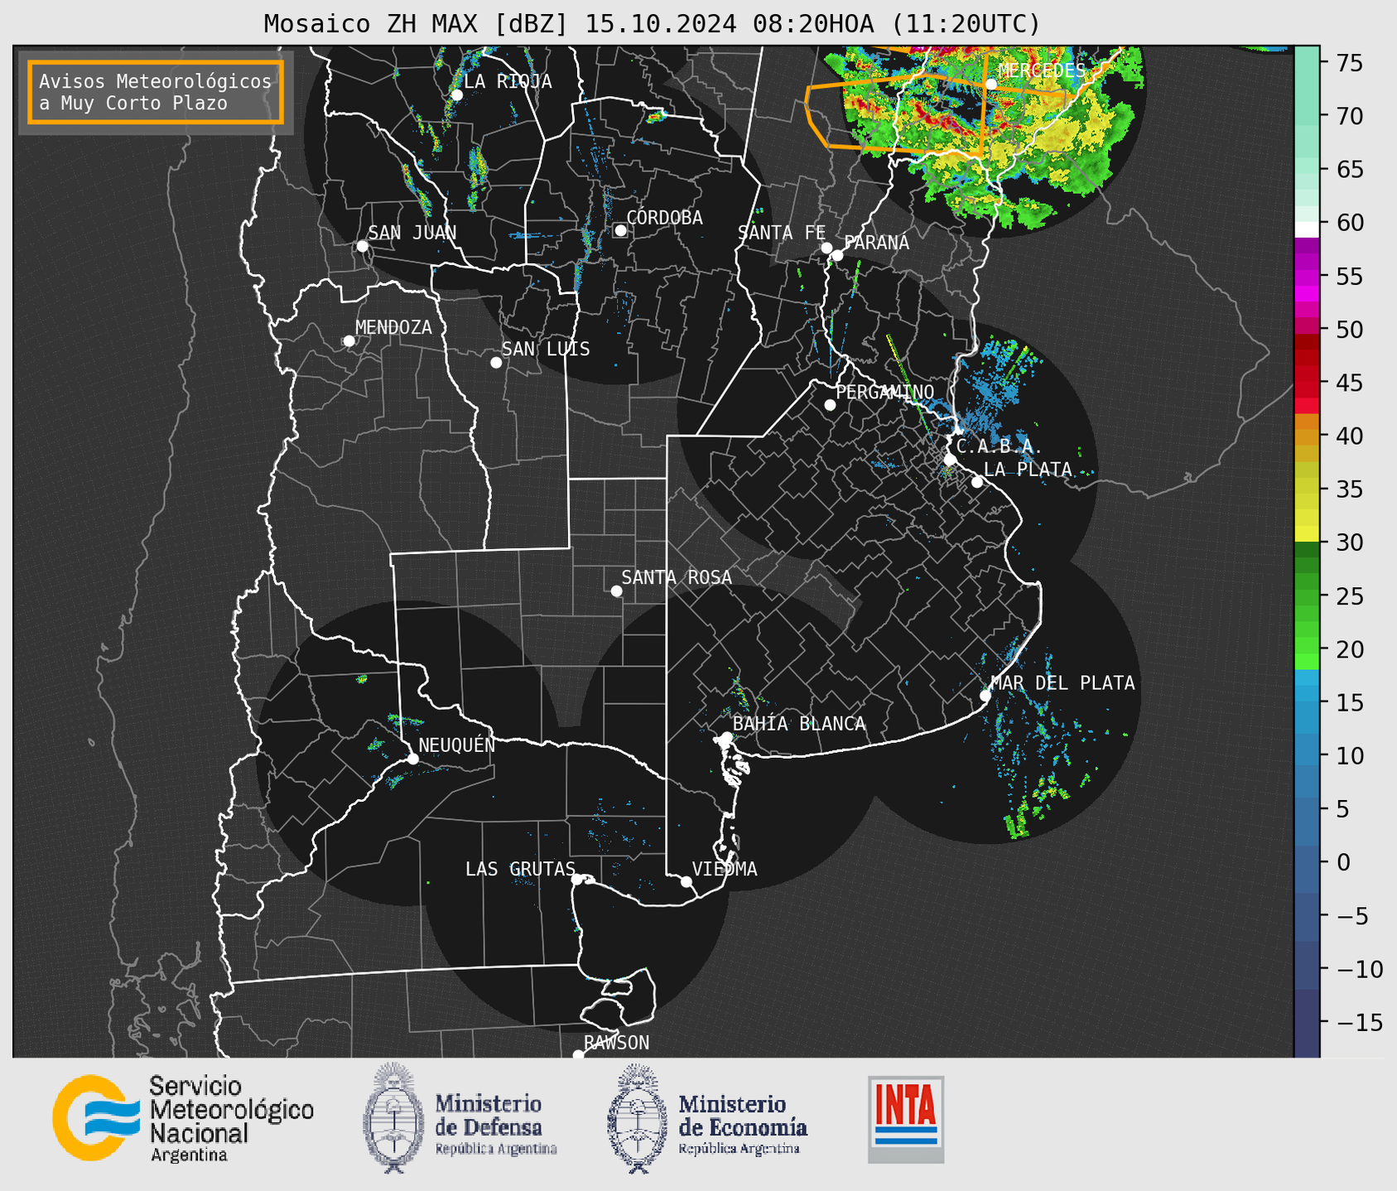Click the SANTA ROSA city label
The height and width of the screenshot is (1191, 1397).
click(677, 577)
